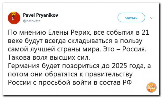The image size is (162, 98).
Task: Click the line 'веке будут всегда складываться в пользу'
Action: (75, 41)
